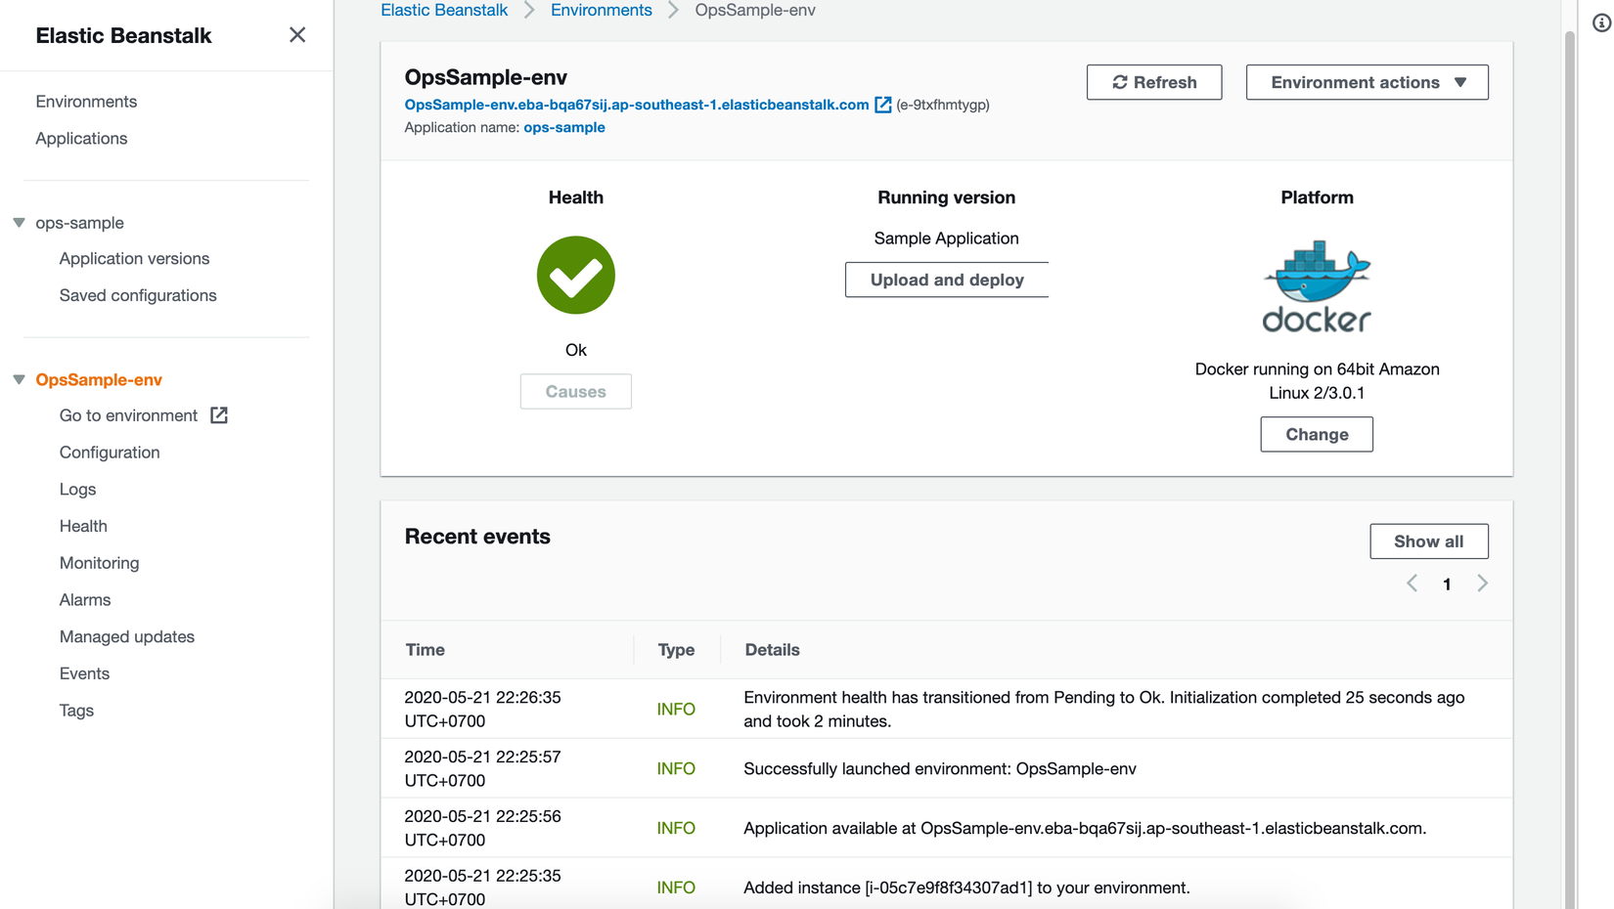
Task: Show all recent events
Action: [x=1429, y=541]
